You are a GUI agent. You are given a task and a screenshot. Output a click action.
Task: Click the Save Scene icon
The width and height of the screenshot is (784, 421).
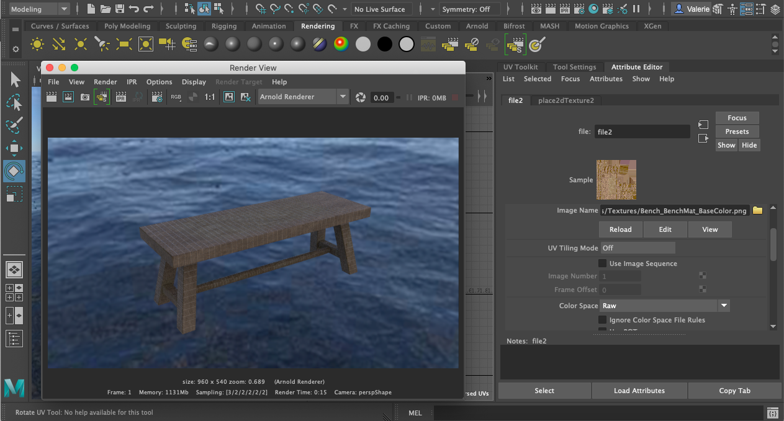coord(119,9)
